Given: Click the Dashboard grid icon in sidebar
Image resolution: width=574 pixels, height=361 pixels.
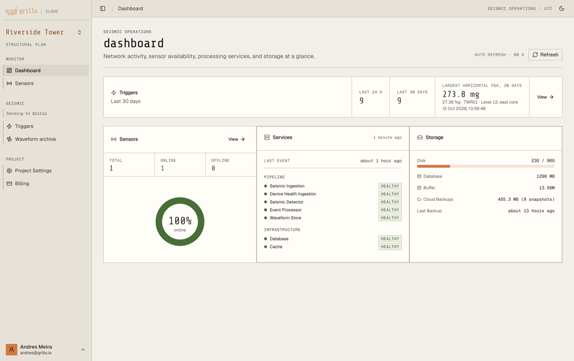Looking at the screenshot, I should (x=9, y=71).
